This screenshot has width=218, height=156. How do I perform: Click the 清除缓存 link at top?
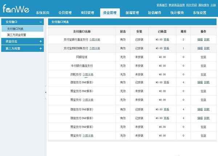[x=203, y=5]
